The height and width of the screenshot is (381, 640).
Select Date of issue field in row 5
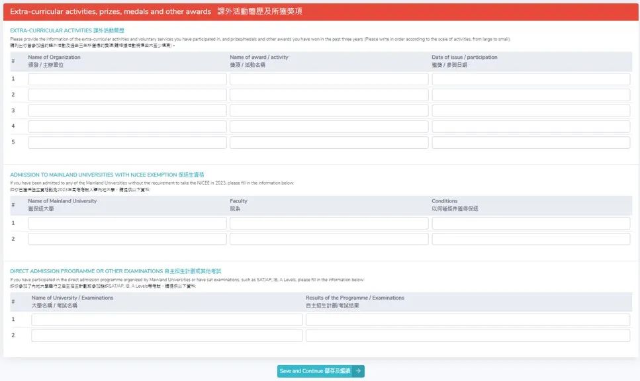531,142
